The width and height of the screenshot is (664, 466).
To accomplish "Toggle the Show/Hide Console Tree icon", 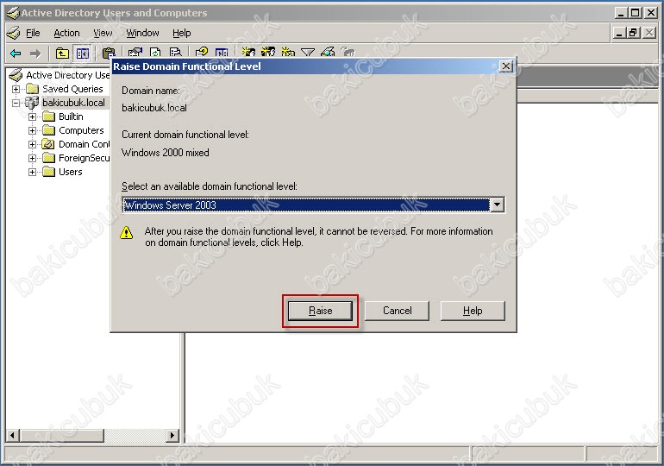I will pyautogui.click(x=82, y=54).
